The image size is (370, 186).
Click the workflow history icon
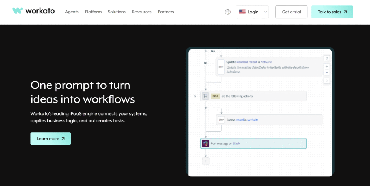pyautogui.click(x=327, y=58)
